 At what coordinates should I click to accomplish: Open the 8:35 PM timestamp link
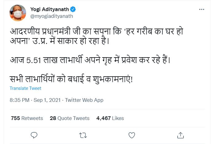[20, 100]
